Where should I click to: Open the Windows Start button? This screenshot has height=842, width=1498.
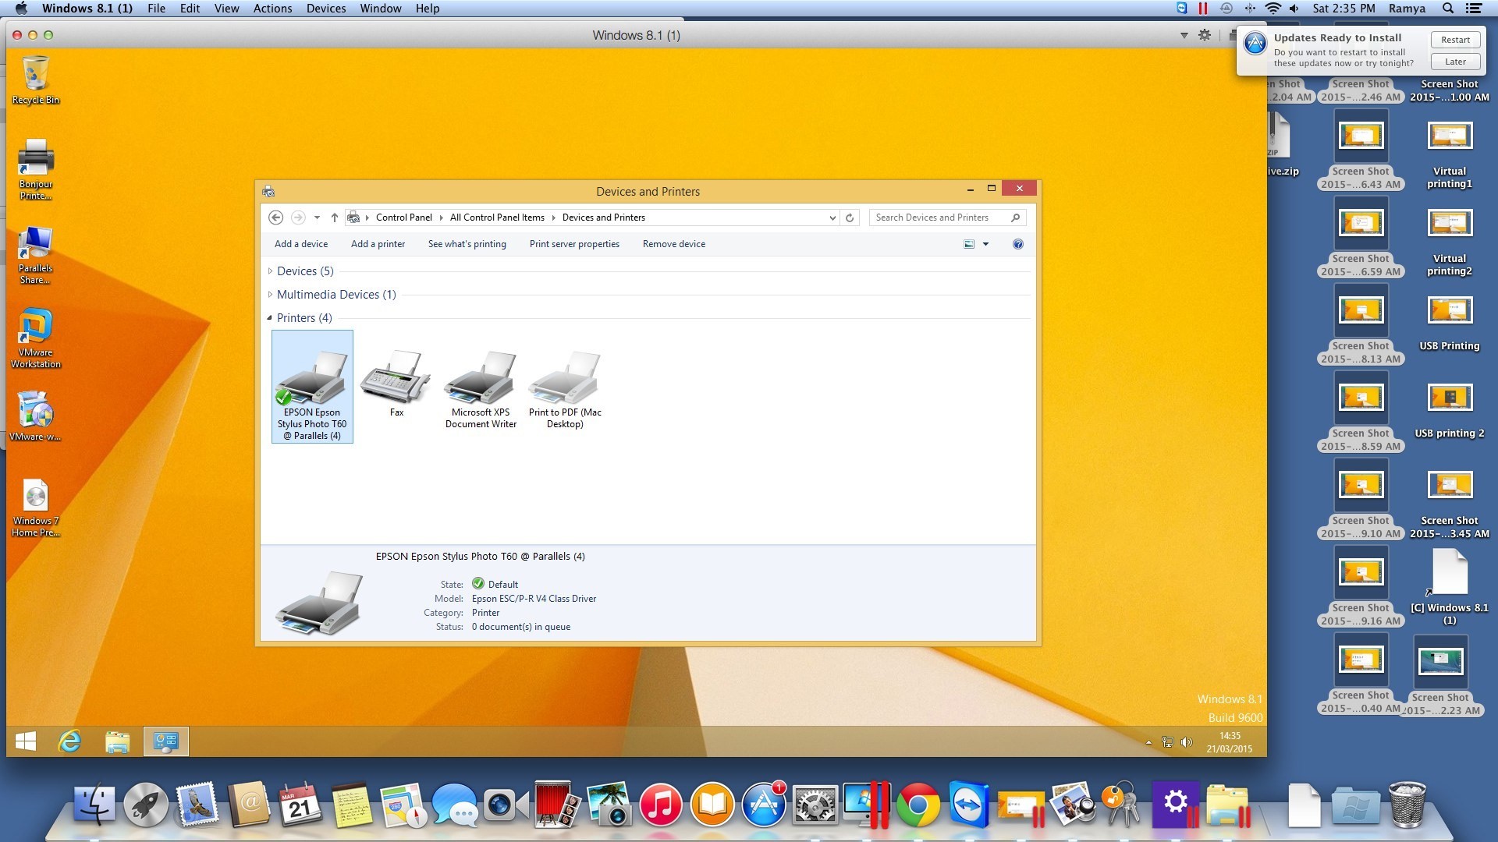26,741
